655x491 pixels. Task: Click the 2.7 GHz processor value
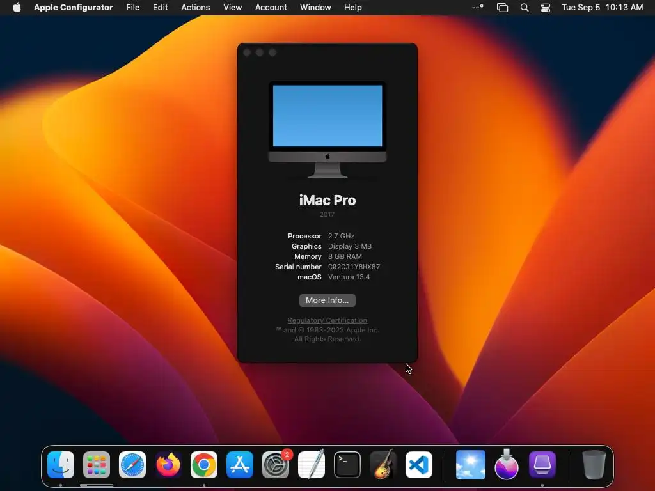(341, 236)
